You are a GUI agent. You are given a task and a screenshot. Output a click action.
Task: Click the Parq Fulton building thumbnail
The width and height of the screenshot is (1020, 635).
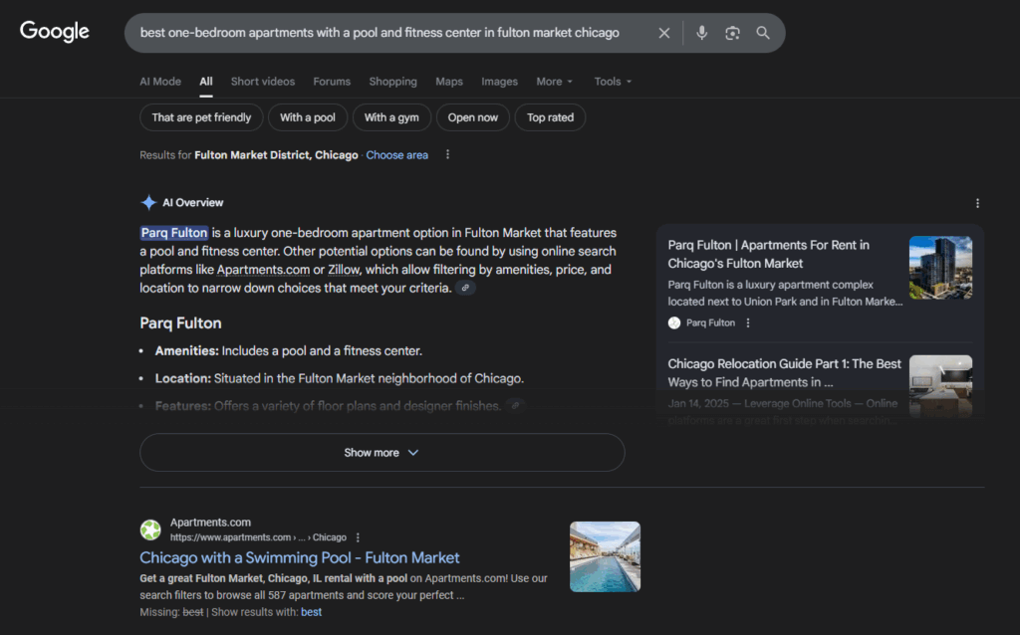(940, 267)
